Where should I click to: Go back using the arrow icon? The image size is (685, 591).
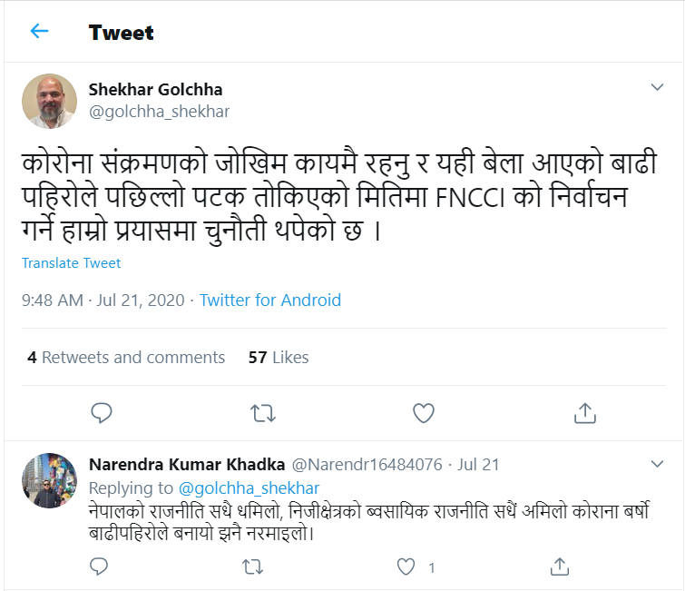click(x=39, y=32)
